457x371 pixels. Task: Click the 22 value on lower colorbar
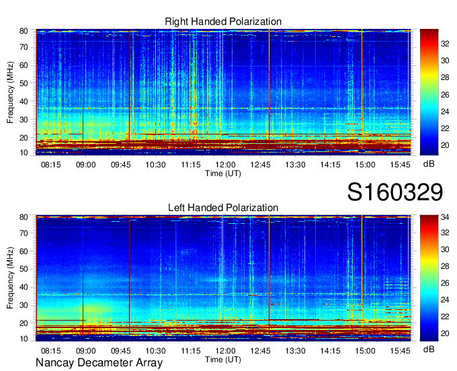pyautogui.click(x=445, y=317)
